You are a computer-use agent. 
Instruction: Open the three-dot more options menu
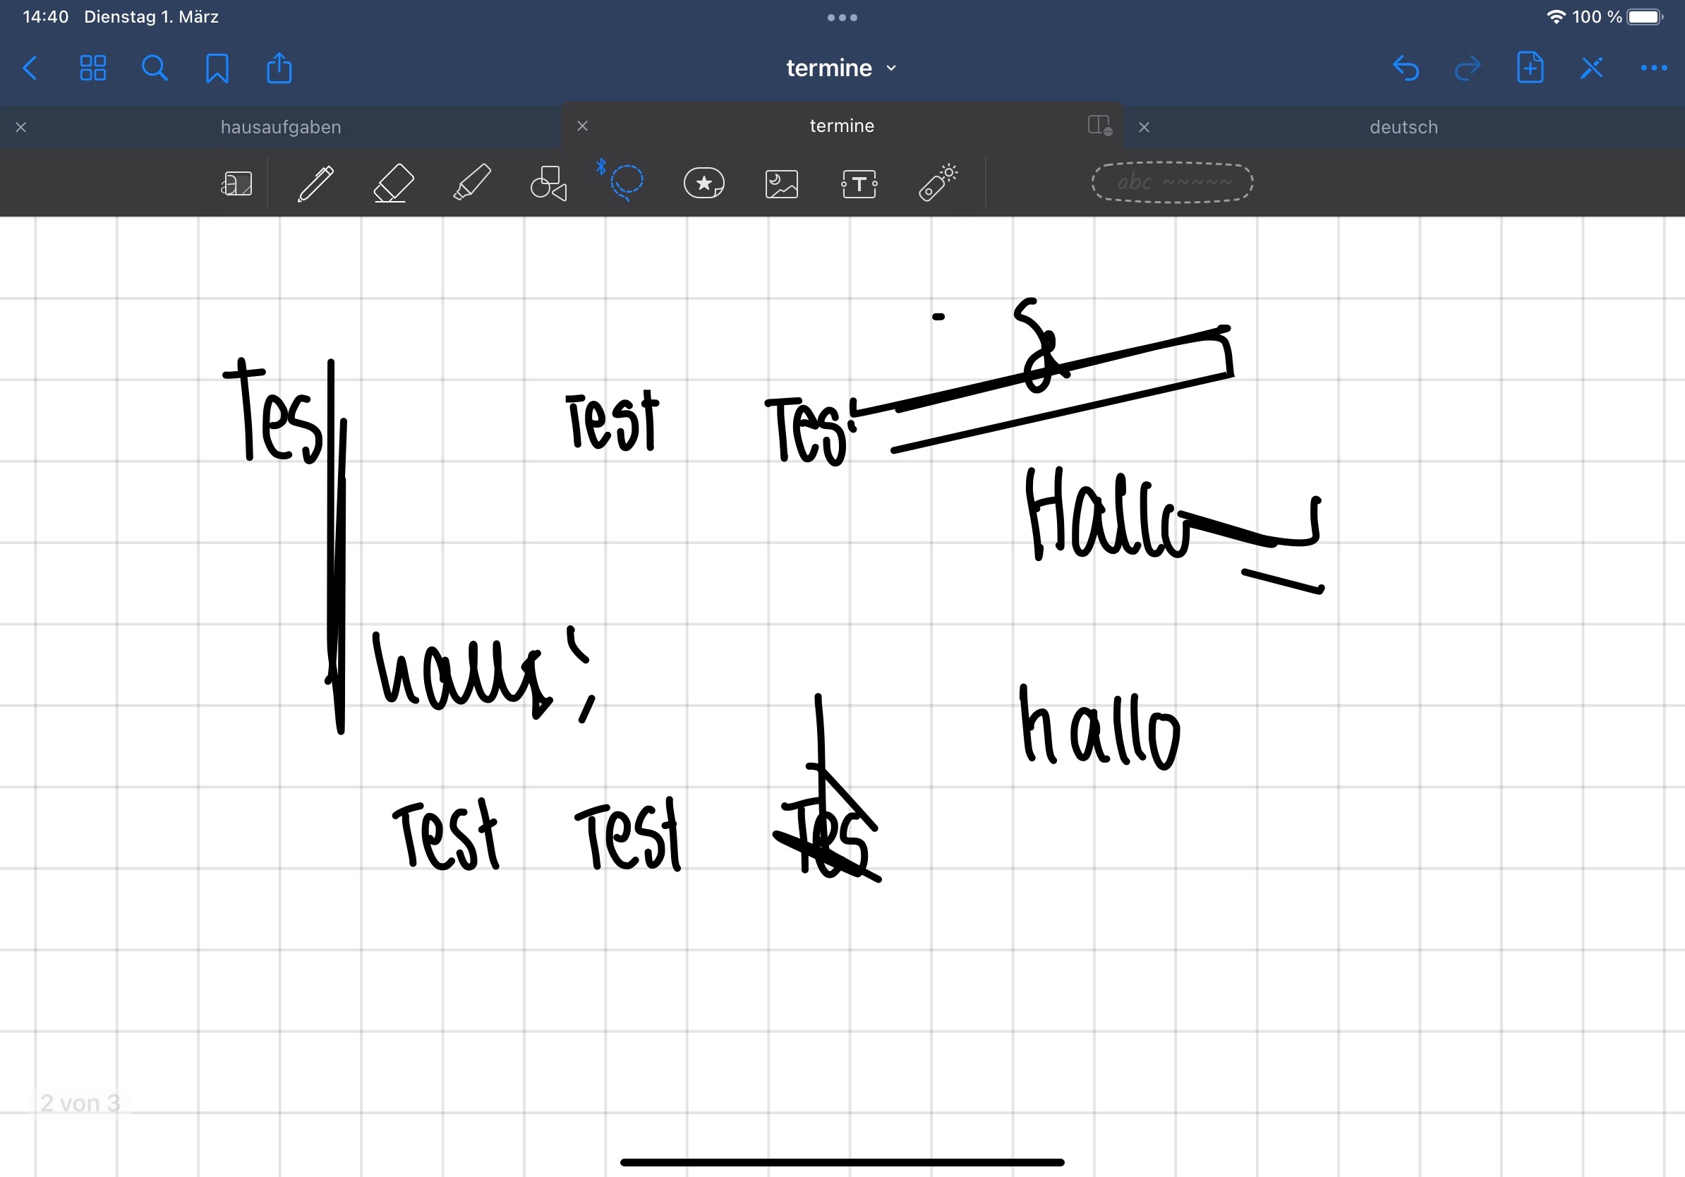point(1653,68)
